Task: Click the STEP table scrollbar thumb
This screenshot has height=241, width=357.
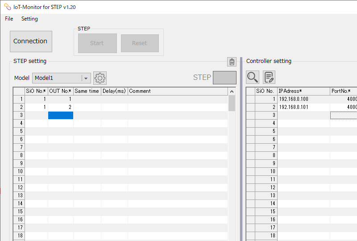Action: click(232, 103)
